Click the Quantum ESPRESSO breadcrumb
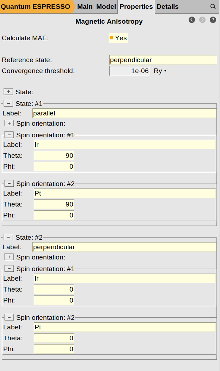Image resolution: width=220 pixels, height=371 pixels. tap(35, 7)
